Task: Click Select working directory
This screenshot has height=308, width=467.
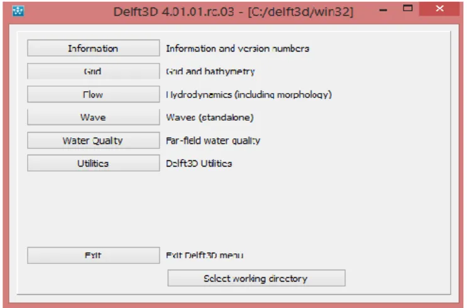Action: pos(256,278)
